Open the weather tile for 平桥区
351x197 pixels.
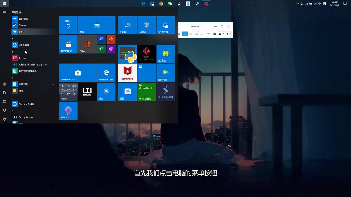(68, 92)
